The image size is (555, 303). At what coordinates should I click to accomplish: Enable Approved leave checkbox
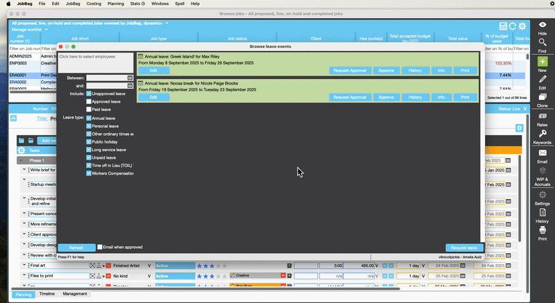coord(89,101)
